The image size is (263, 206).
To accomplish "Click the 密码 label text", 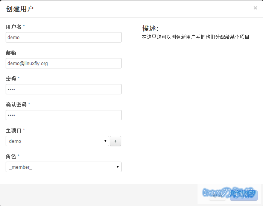I will pos(11,79).
